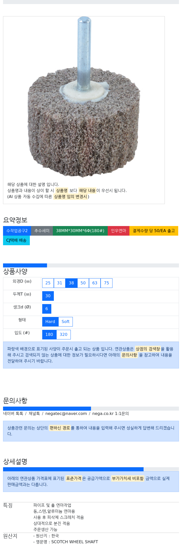Open the 추수세미 tag
Screen dimensions: 182x545
pyautogui.click(x=42, y=231)
